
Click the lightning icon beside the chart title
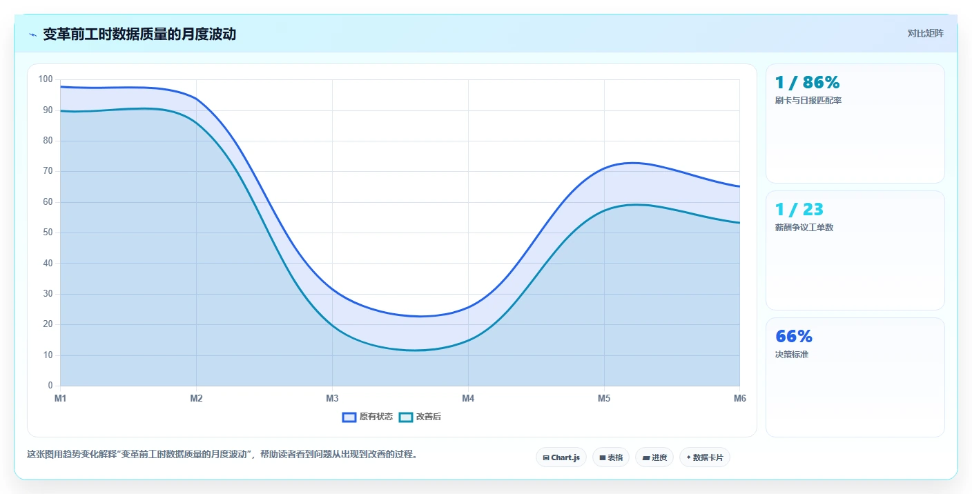tap(32, 34)
